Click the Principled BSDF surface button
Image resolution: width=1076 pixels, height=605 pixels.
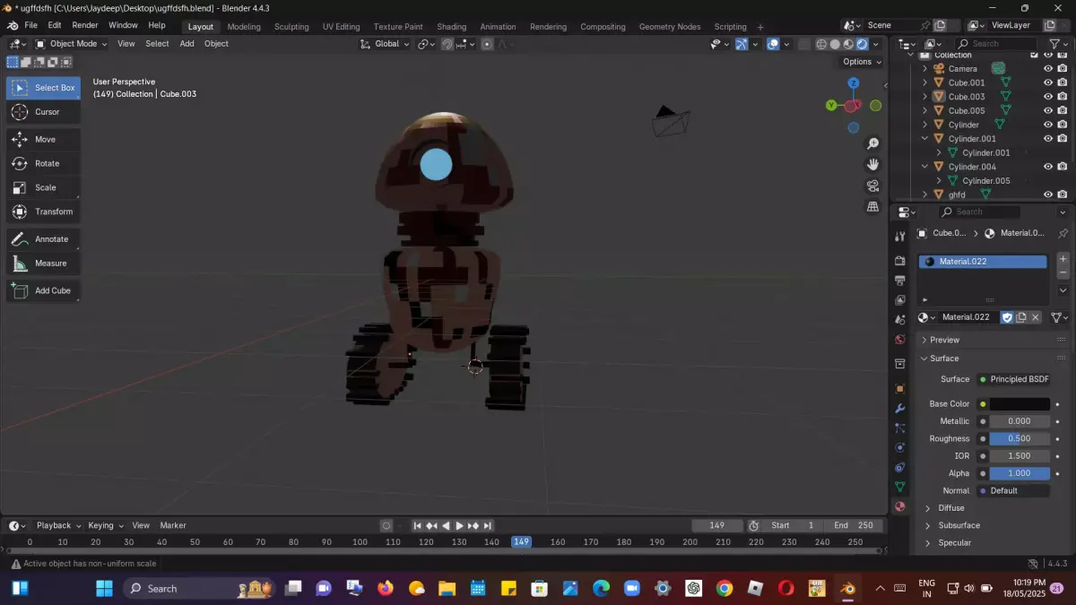tap(1013, 379)
